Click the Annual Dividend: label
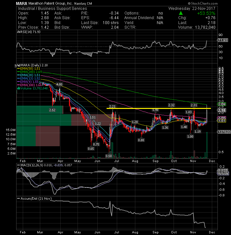Image resolution: width=231 pixels, height=235 pixels. (x=139, y=18)
